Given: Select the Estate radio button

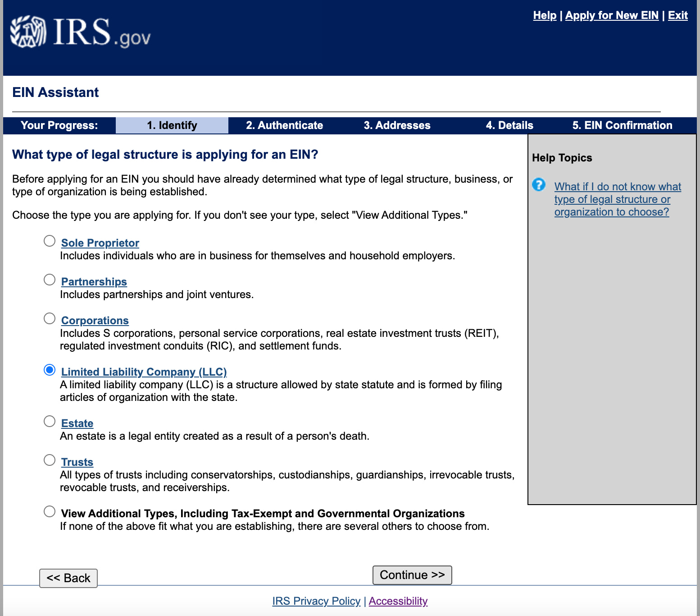Looking at the screenshot, I should [x=50, y=421].
